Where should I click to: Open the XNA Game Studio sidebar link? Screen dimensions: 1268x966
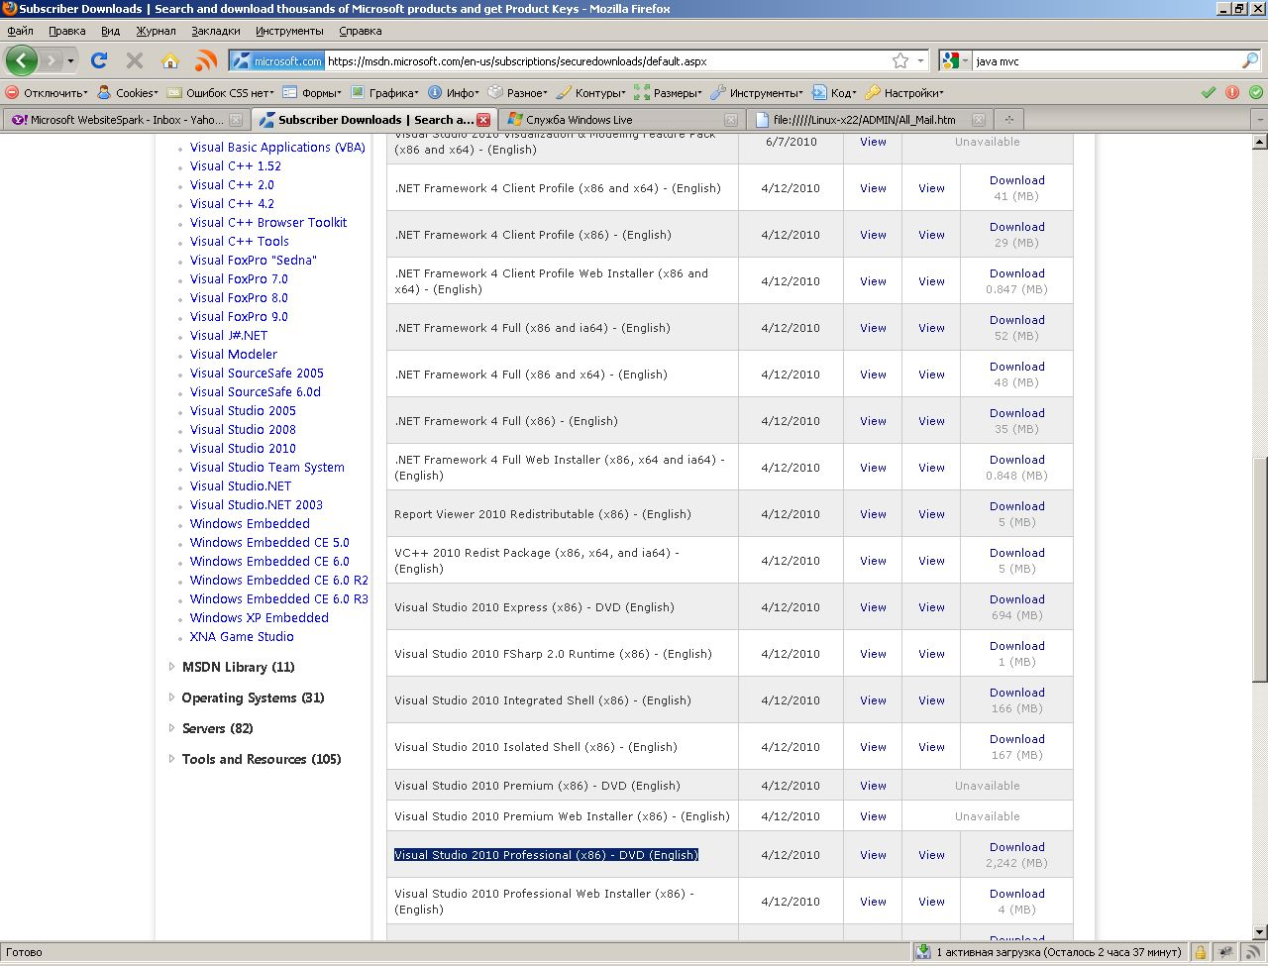pos(242,637)
